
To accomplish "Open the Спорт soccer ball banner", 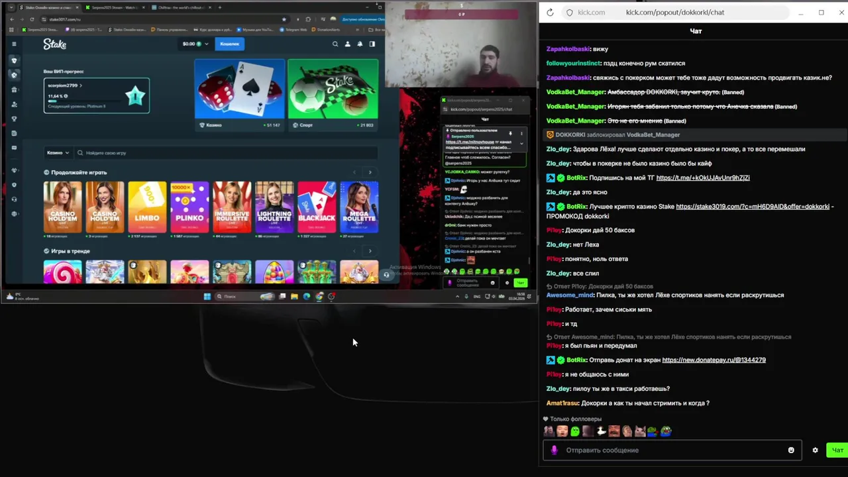I will 333,95.
